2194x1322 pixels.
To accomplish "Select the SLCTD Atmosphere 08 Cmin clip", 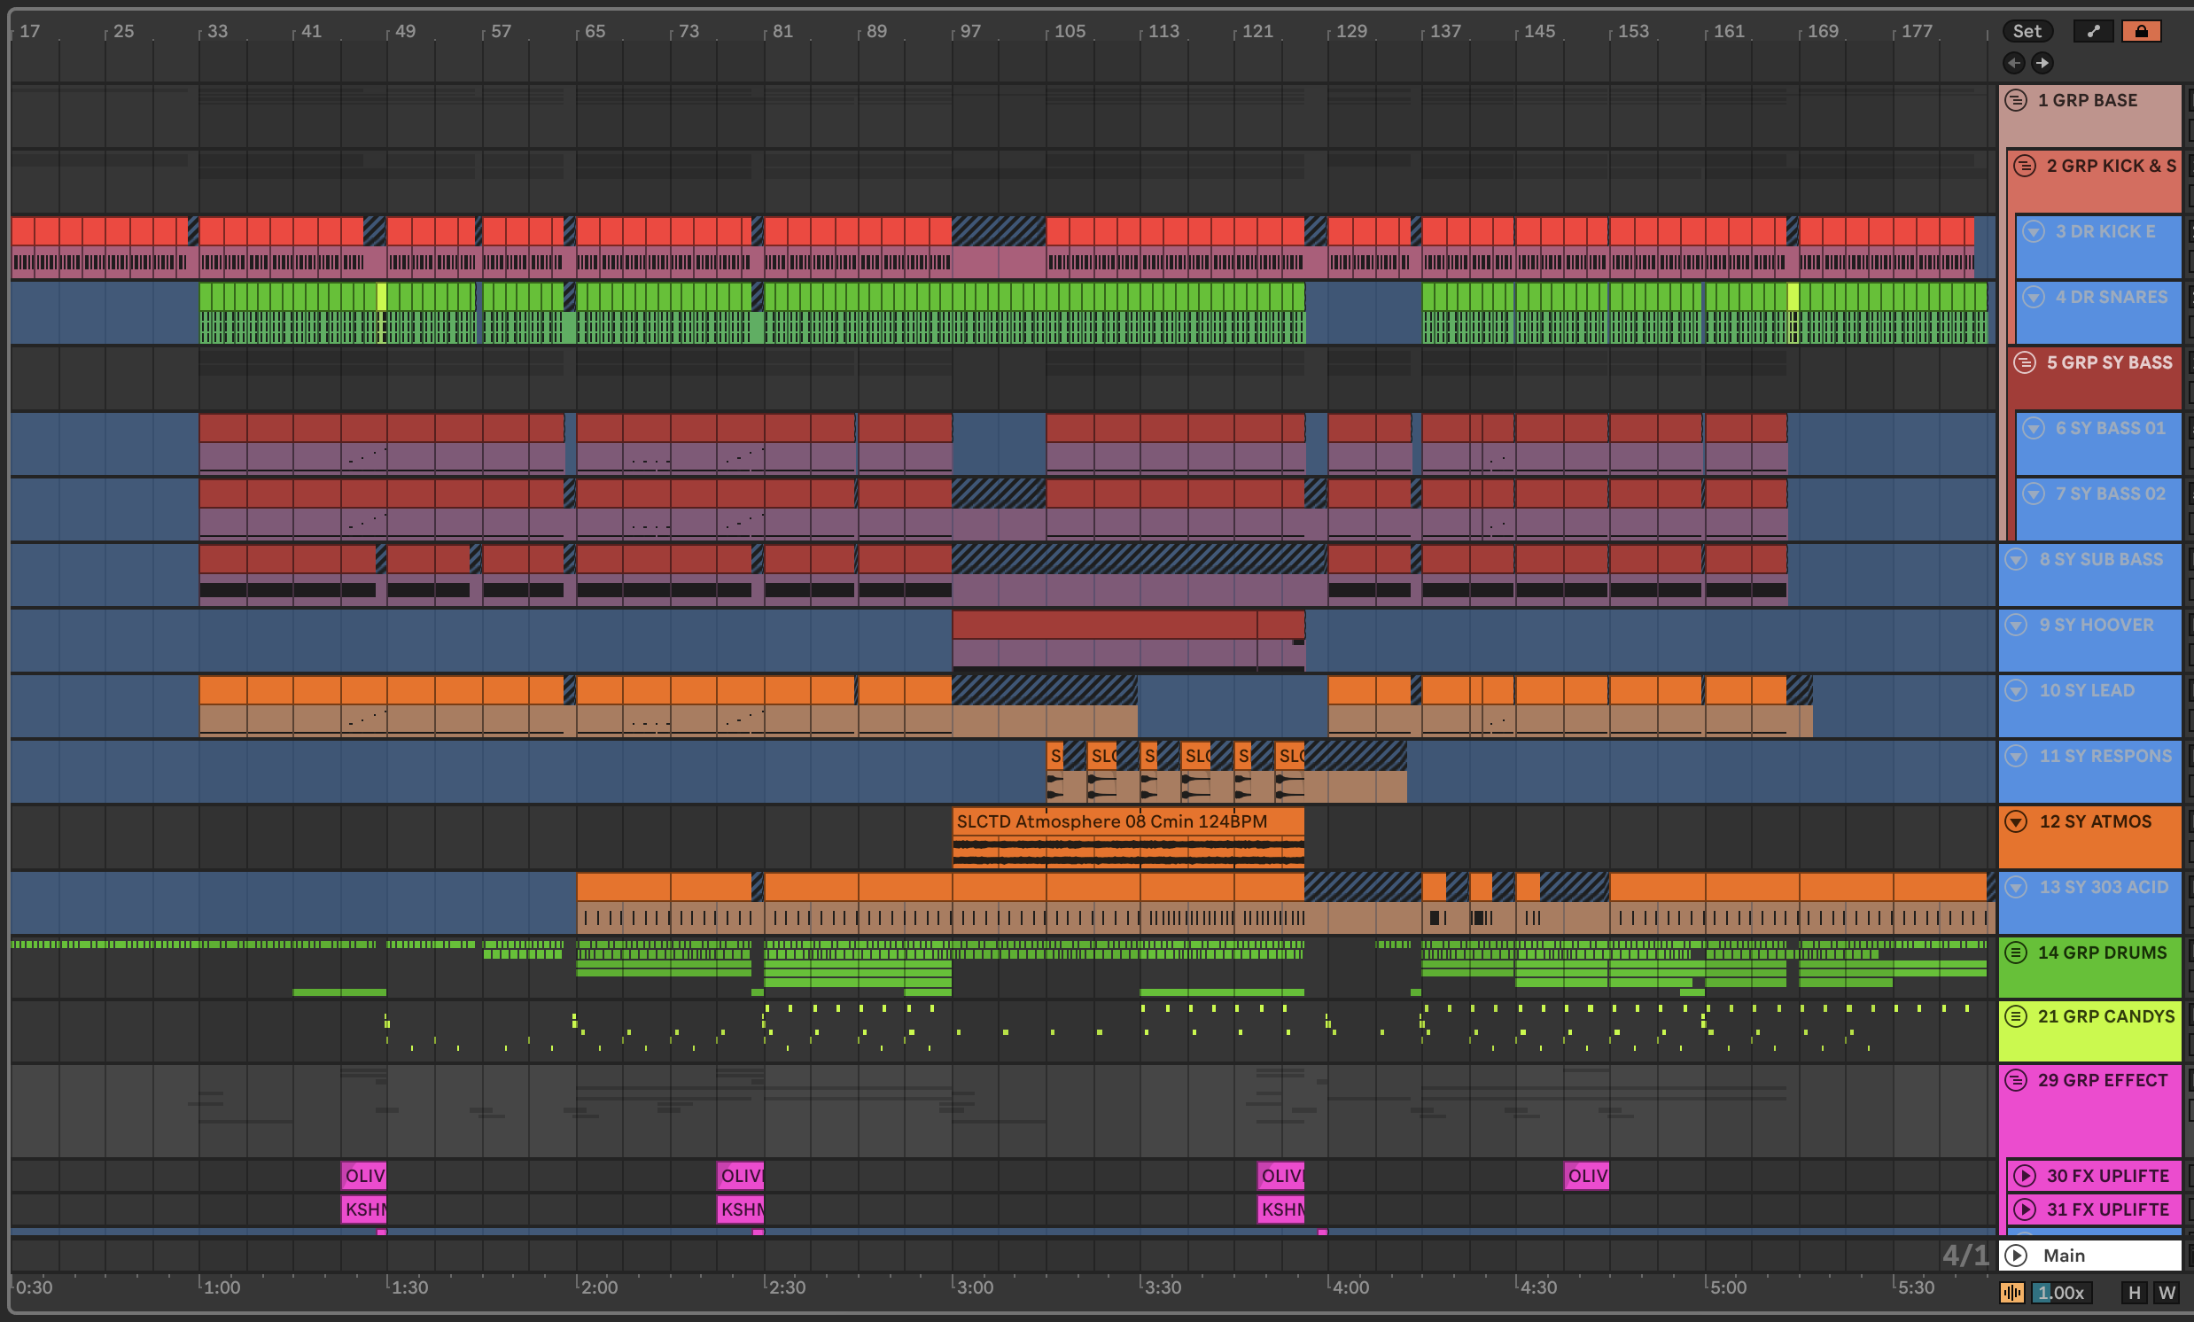I will point(1111,821).
